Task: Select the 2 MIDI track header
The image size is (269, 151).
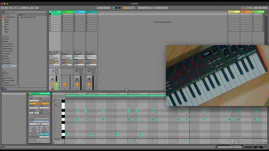Action: click(x=67, y=12)
